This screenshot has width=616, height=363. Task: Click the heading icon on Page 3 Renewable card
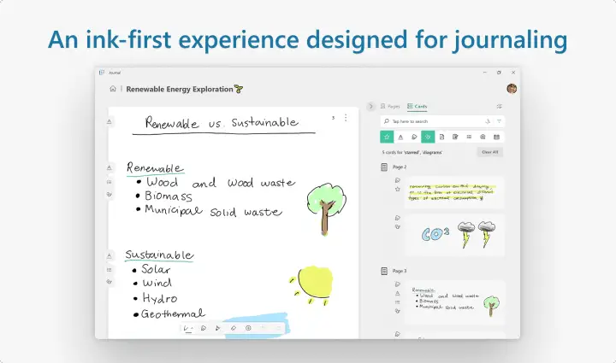398,293
